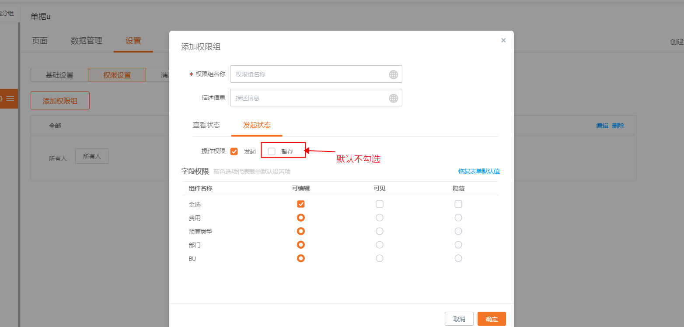The width and height of the screenshot is (684, 327).
Task: Select the 可见 radio for 费用
Action: click(379, 217)
